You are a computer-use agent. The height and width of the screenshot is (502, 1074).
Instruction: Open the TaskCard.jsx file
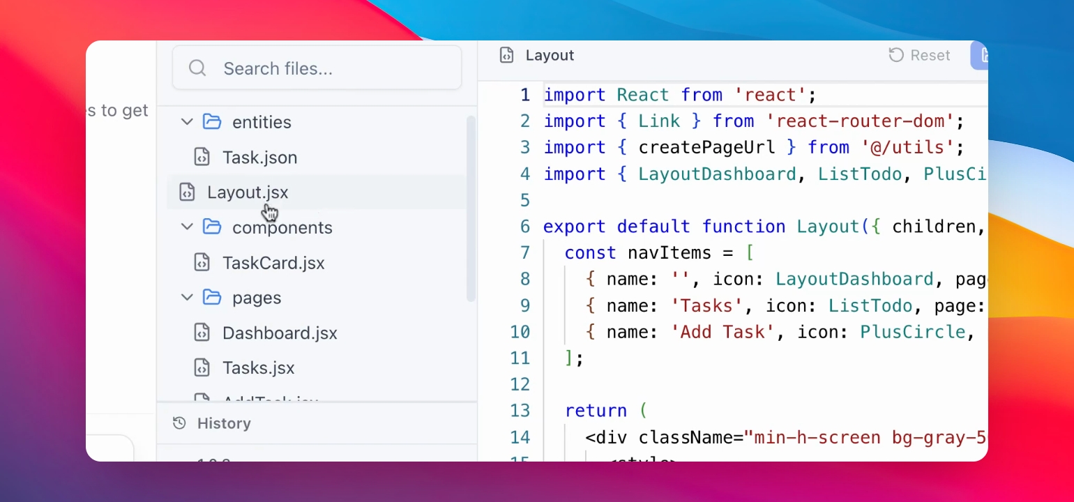(273, 263)
